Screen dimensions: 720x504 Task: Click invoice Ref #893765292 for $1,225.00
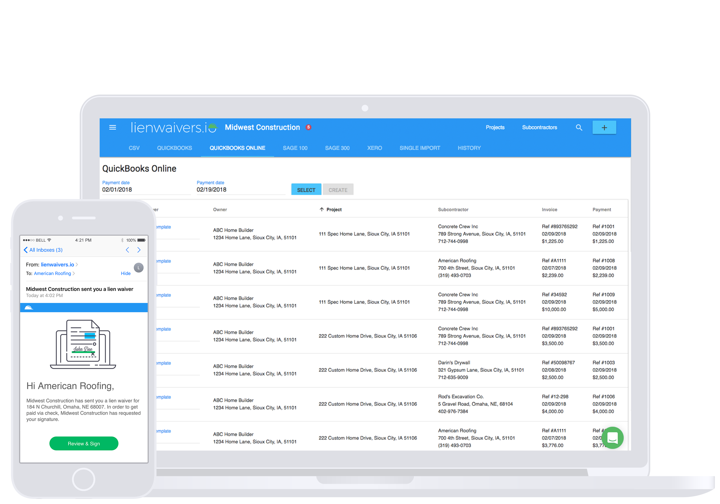click(x=560, y=234)
